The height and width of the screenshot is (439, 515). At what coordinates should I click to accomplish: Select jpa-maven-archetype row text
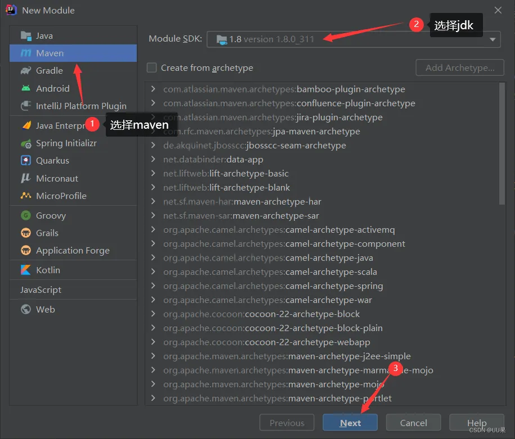(x=262, y=131)
